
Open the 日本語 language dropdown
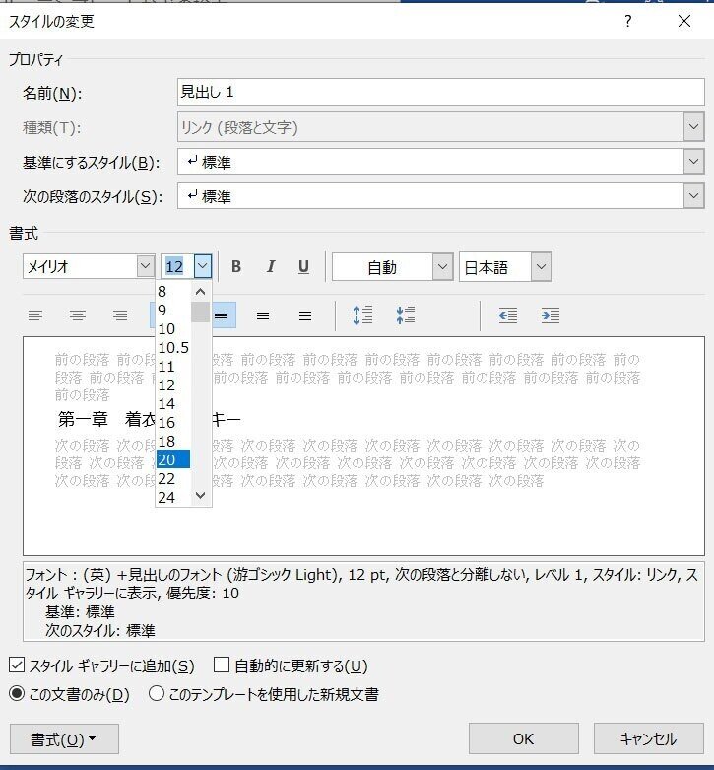click(541, 266)
